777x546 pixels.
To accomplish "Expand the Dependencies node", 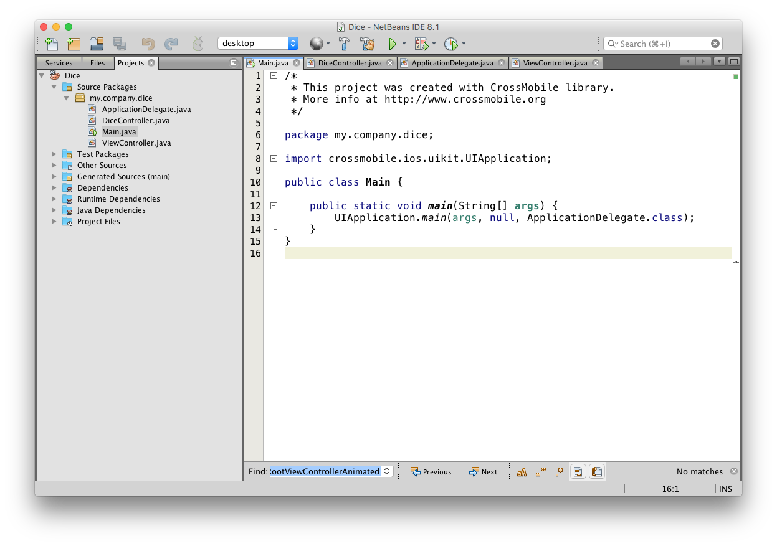I will [54, 187].
